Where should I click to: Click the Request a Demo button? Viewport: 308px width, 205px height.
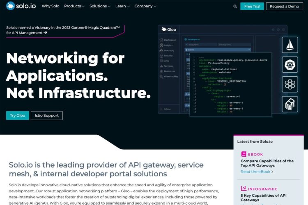tap(284, 7)
